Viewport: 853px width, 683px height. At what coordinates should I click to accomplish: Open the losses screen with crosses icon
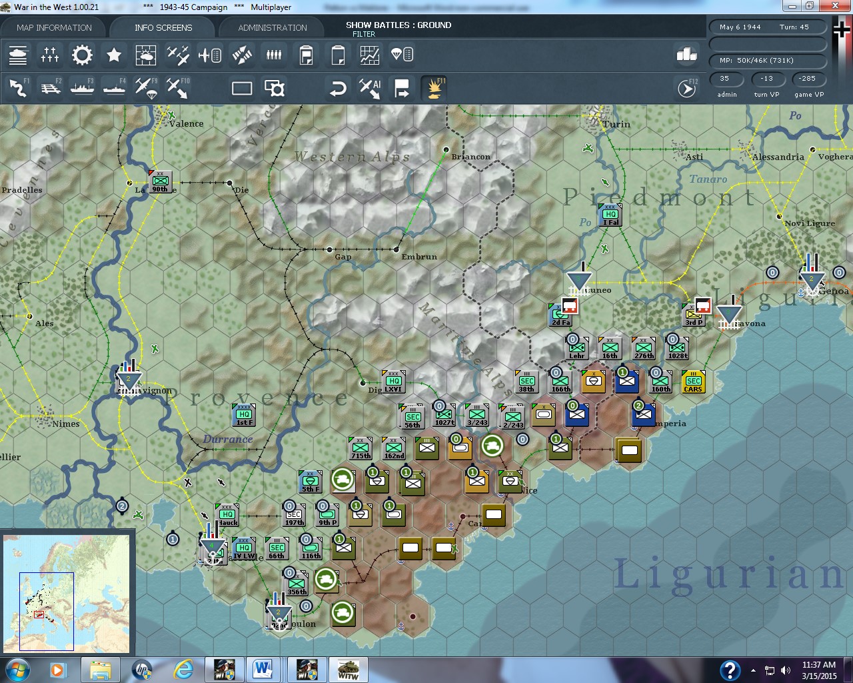(x=50, y=55)
